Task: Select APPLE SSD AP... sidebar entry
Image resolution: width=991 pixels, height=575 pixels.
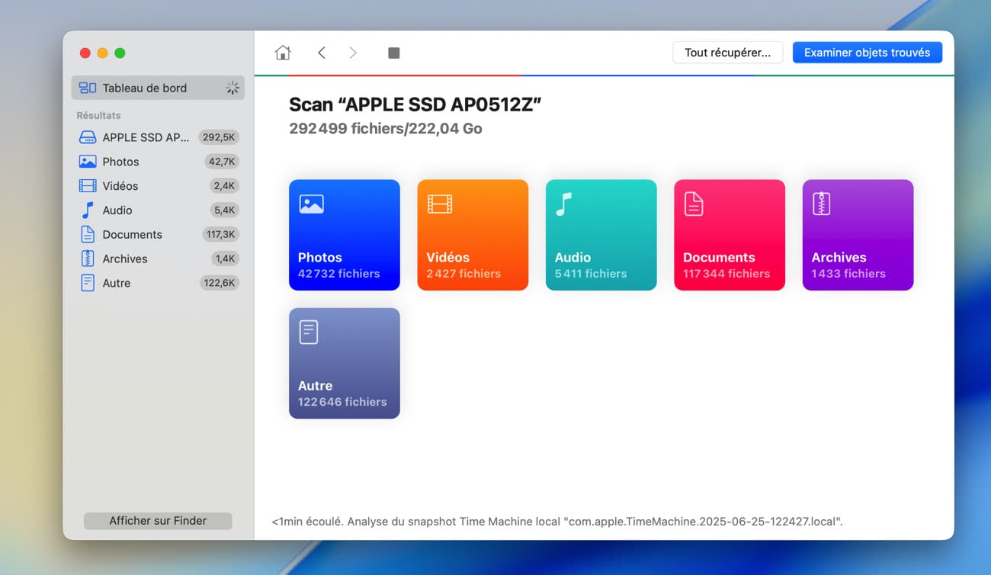Action: point(158,137)
